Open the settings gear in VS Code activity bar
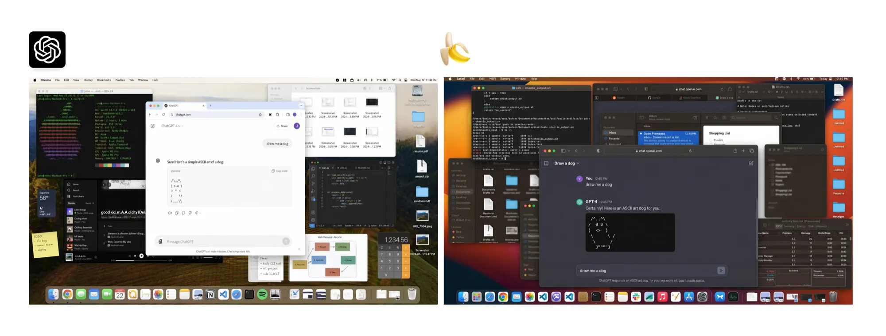 click(x=313, y=220)
